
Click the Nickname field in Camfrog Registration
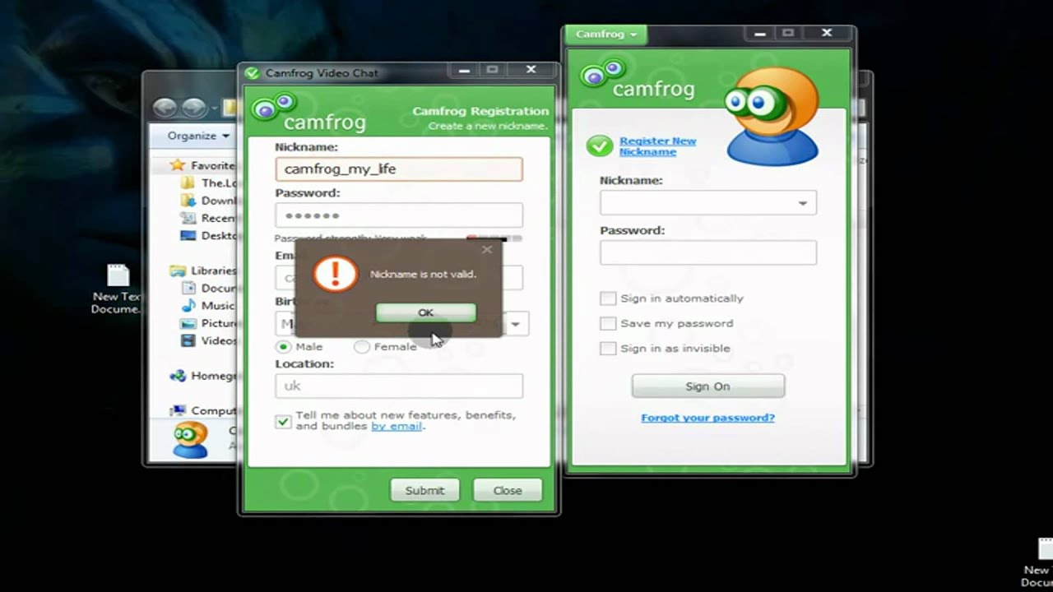399,169
